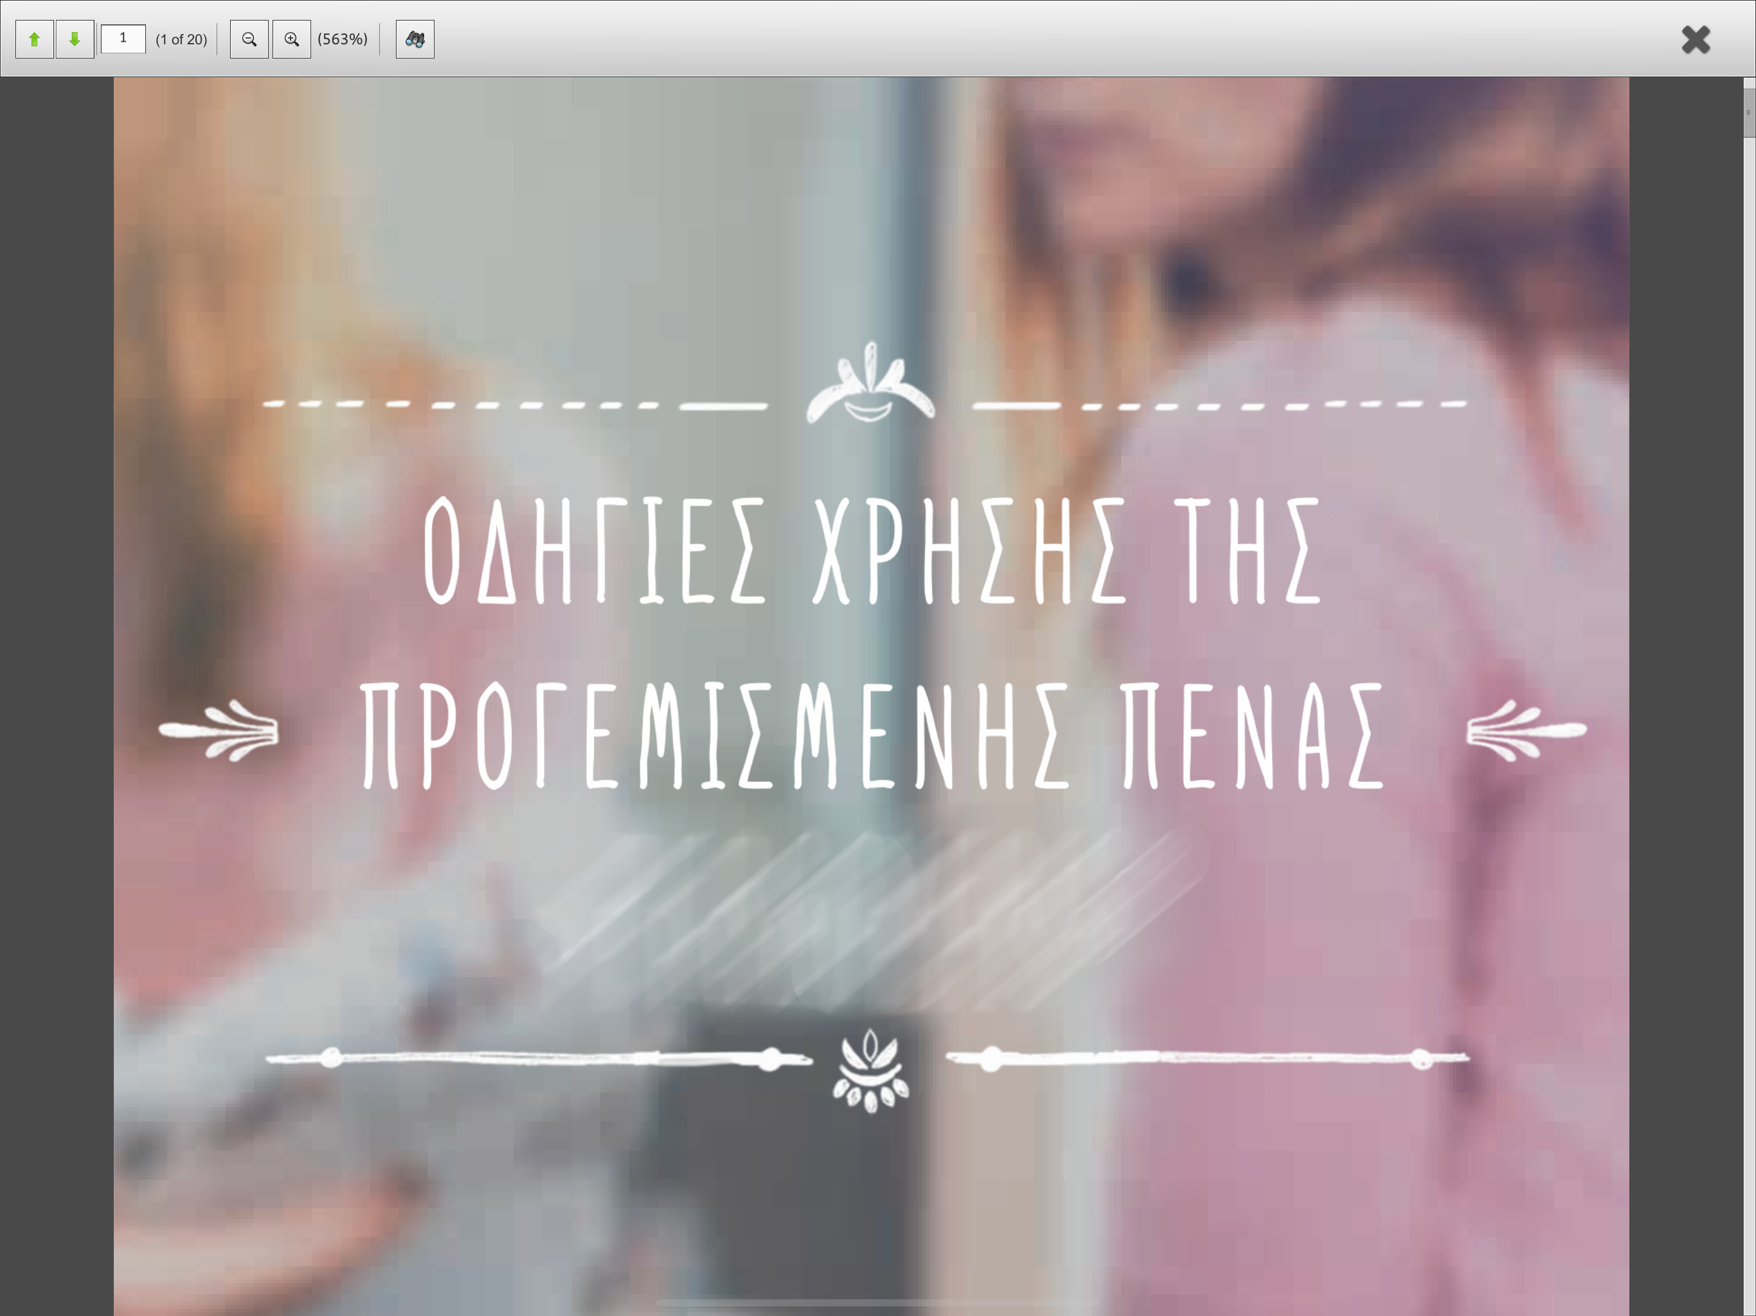Click the '(1 of 20)' page count text

point(181,39)
